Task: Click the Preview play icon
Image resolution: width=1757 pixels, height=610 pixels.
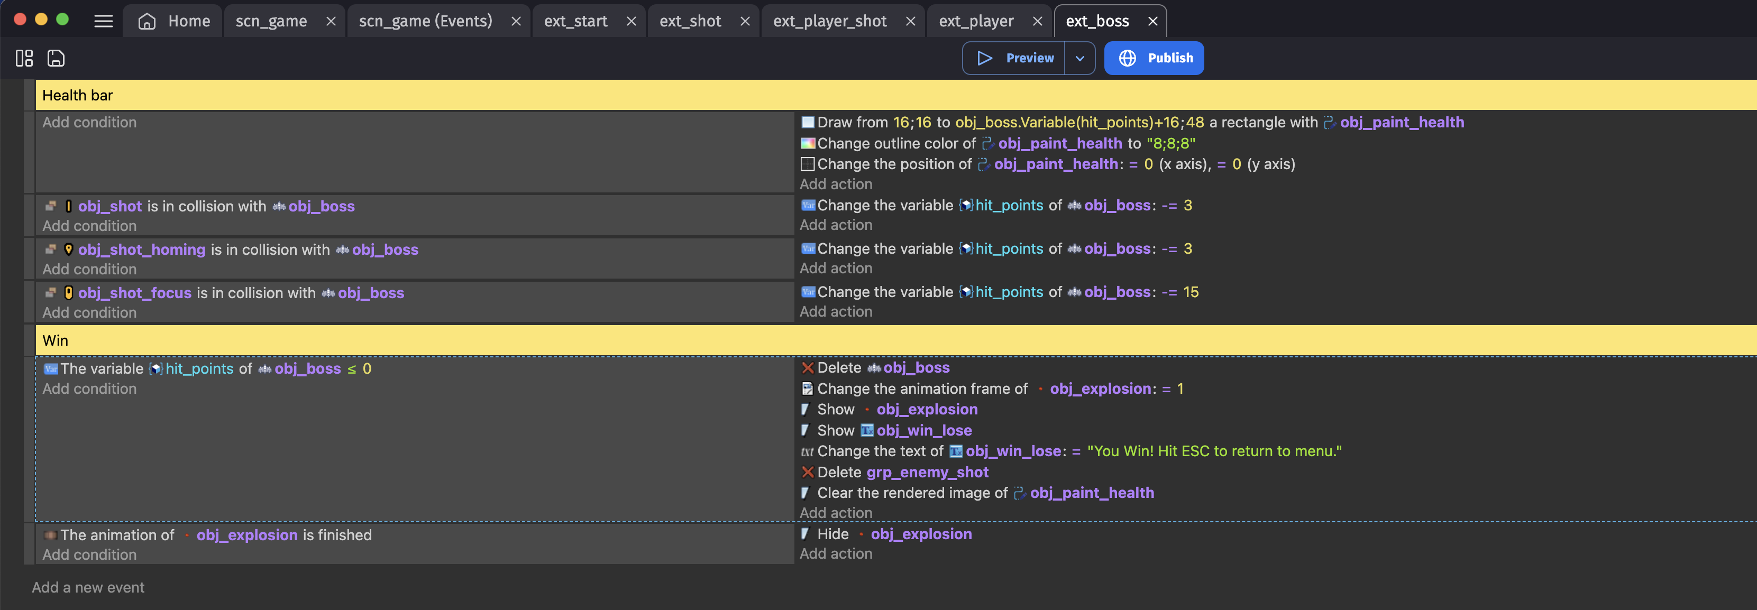Action: 984,58
